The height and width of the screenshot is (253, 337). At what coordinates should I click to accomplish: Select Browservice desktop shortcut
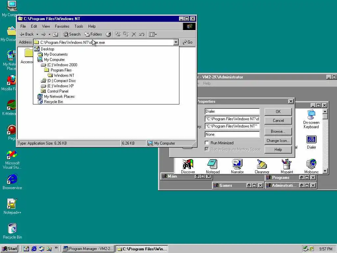click(x=12, y=182)
